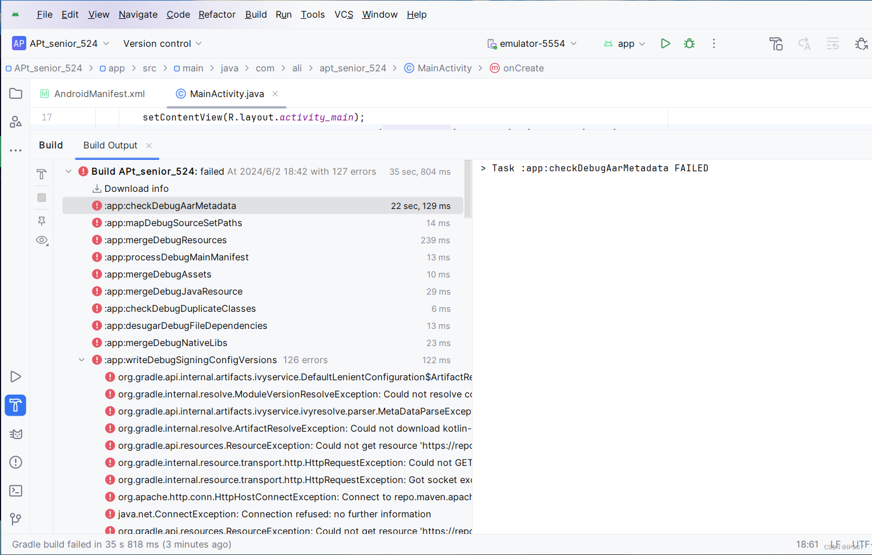Image resolution: width=872 pixels, height=555 pixels.
Task: Click Download info link
Action: tap(136, 188)
